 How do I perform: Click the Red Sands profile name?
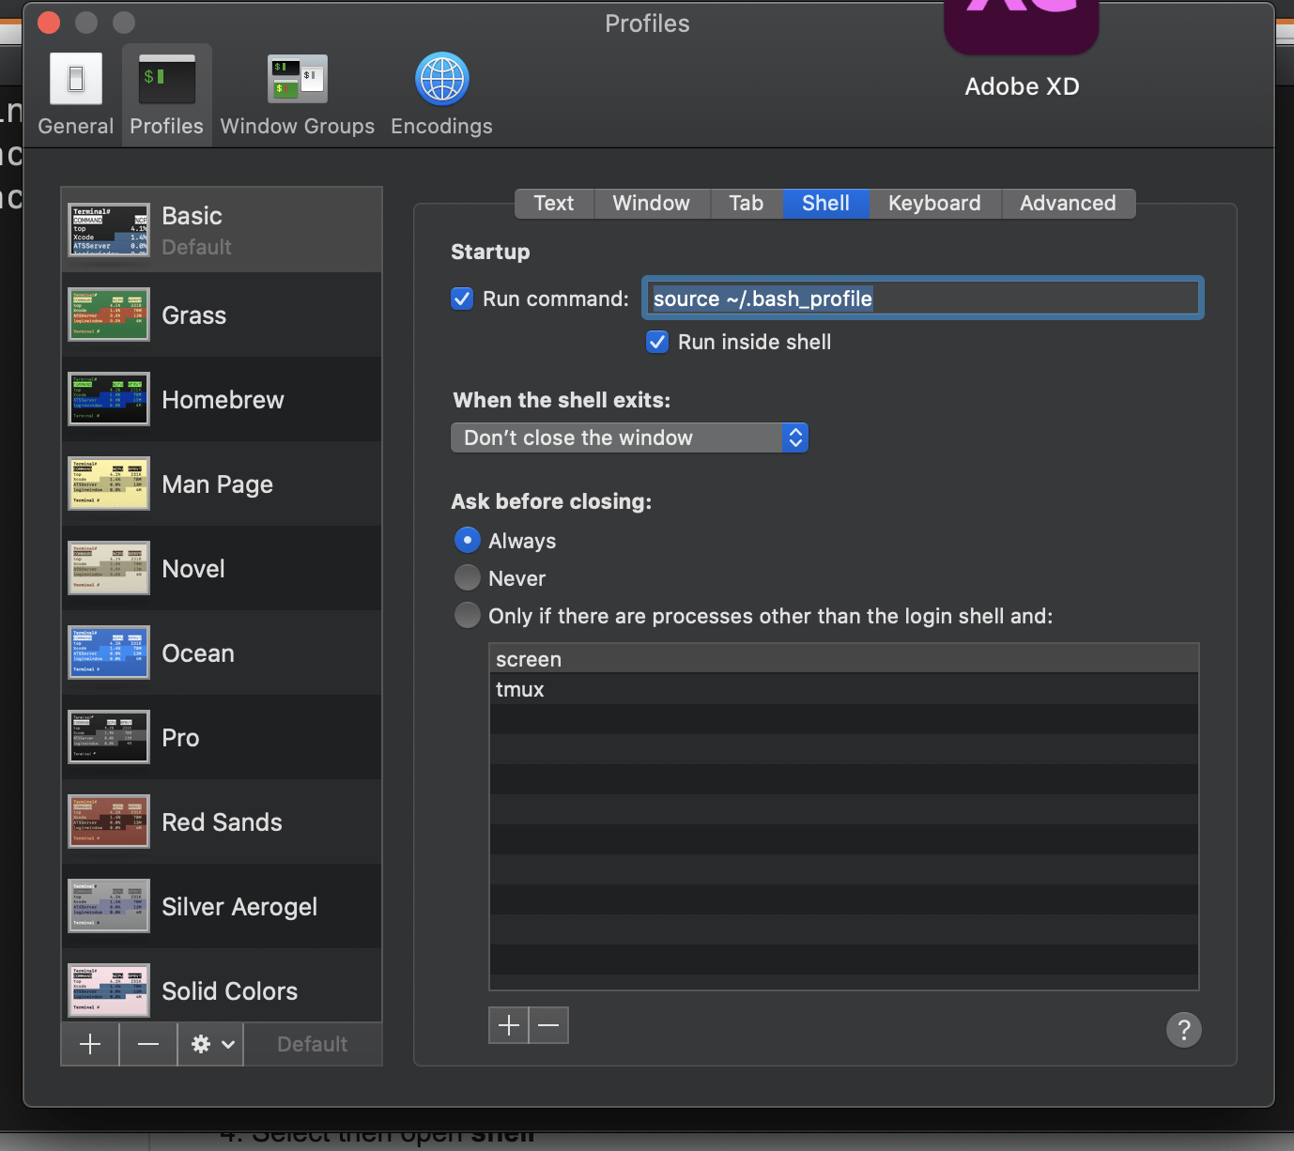(222, 822)
